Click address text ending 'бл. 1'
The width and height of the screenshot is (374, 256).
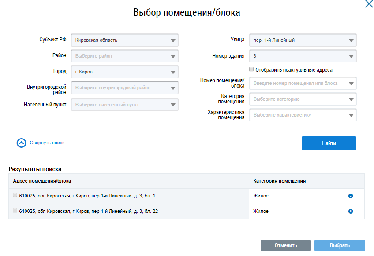(x=87, y=196)
